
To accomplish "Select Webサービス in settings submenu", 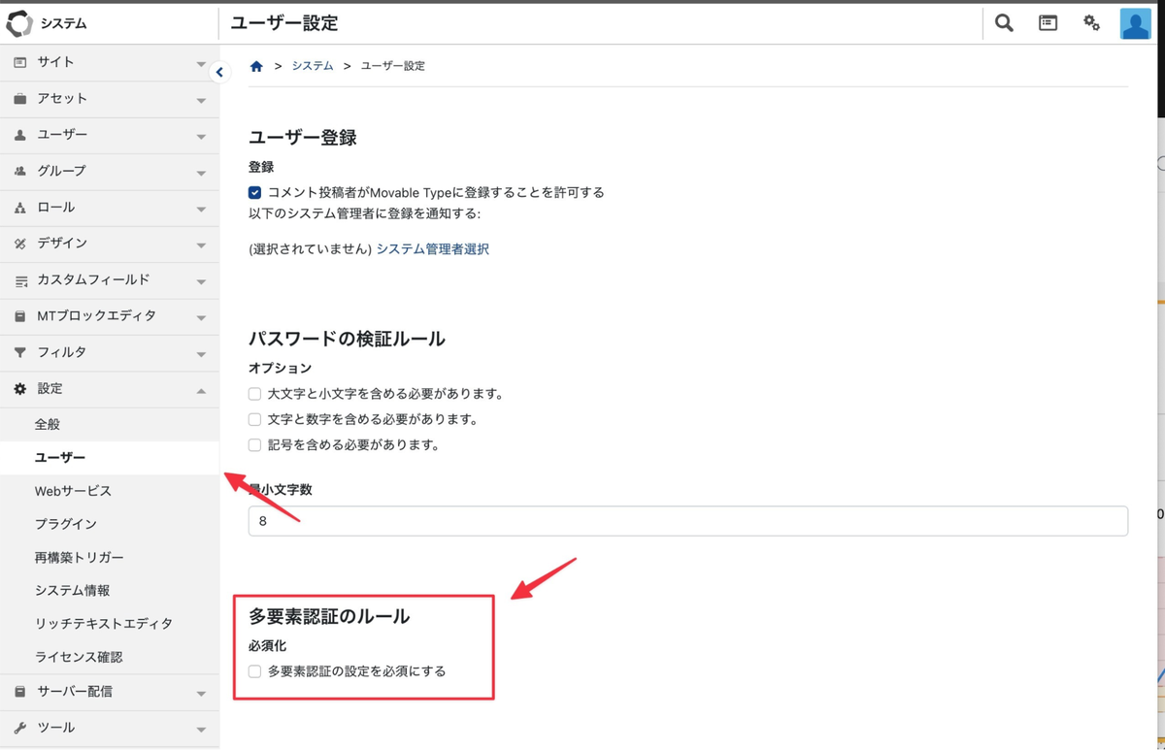I will tap(73, 491).
